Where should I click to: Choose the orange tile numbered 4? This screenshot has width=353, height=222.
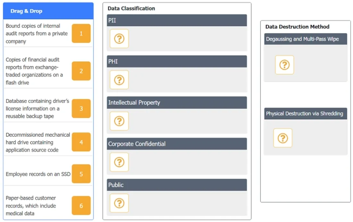[81, 142]
